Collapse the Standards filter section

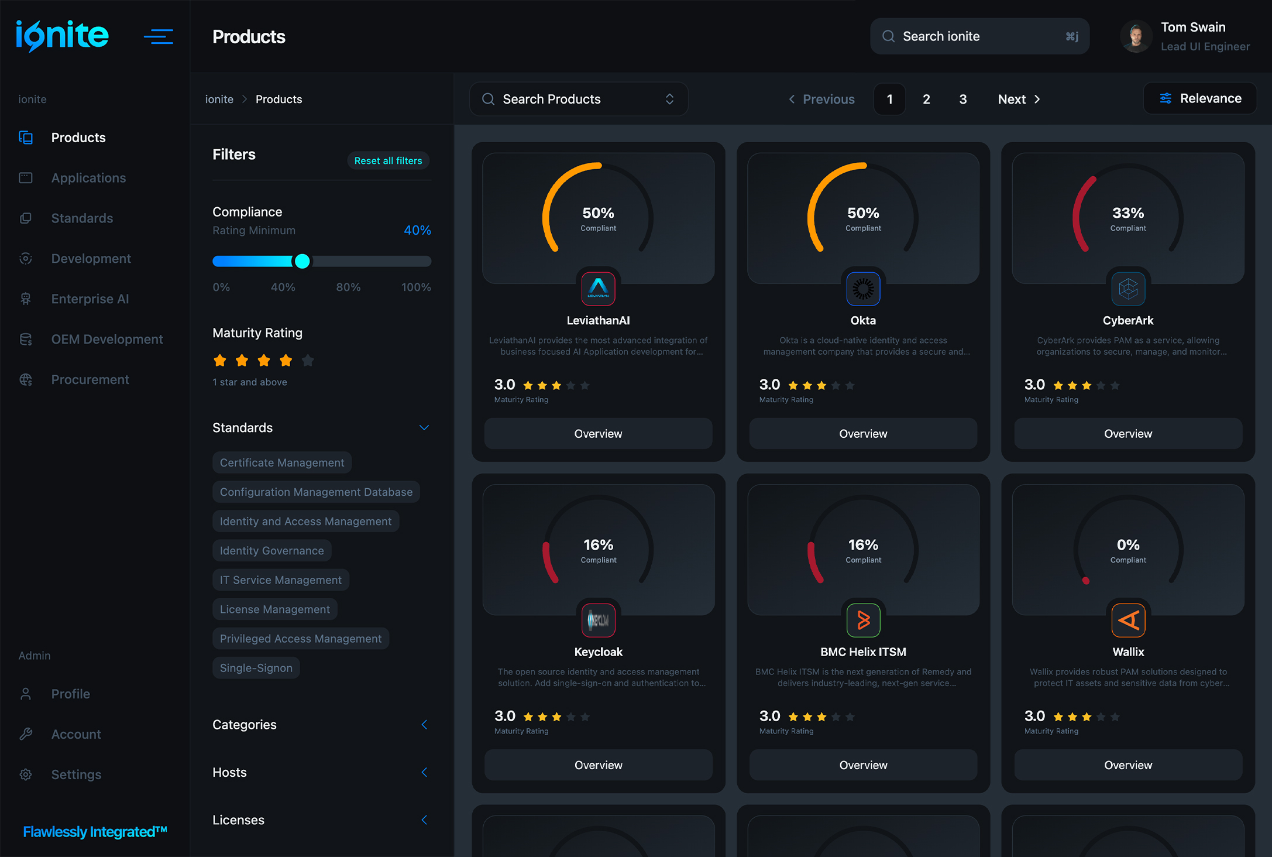click(424, 427)
